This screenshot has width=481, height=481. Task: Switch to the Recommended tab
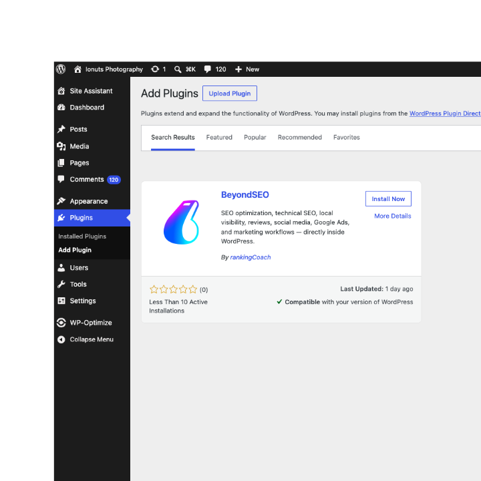(x=300, y=138)
